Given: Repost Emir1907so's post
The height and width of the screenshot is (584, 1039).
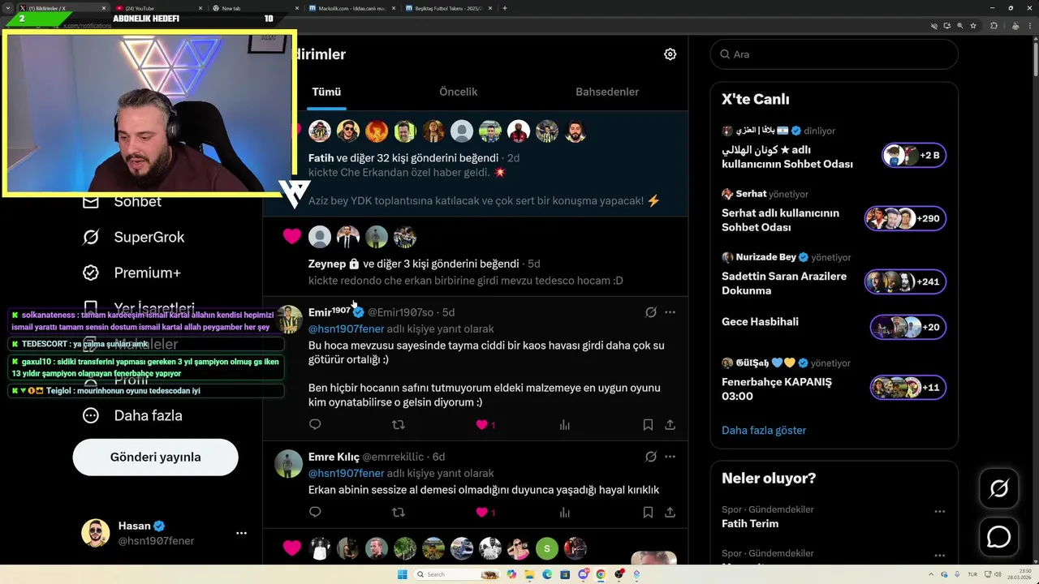Looking at the screenshot, I should click(399, 424).
